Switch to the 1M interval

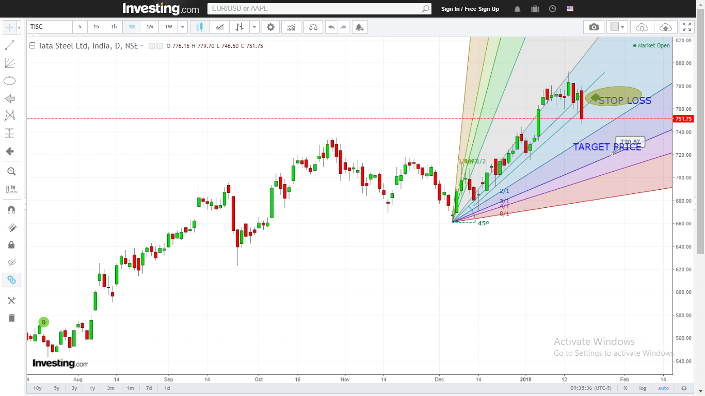coord(150,27)
